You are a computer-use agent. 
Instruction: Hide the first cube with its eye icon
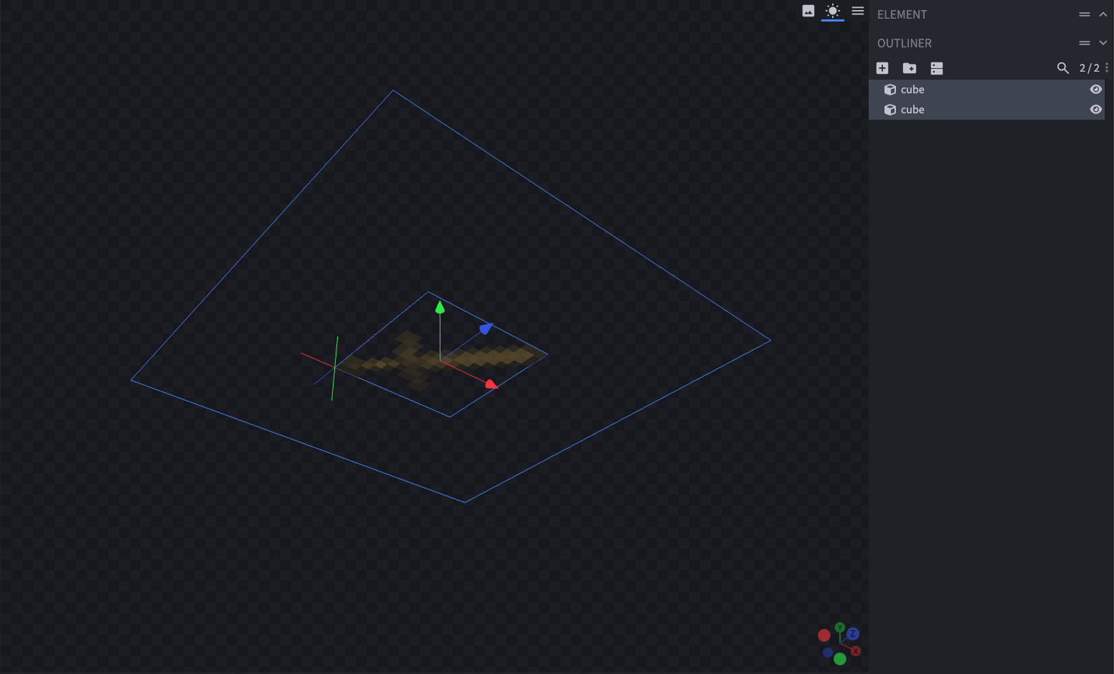(x=1096, y=90)
